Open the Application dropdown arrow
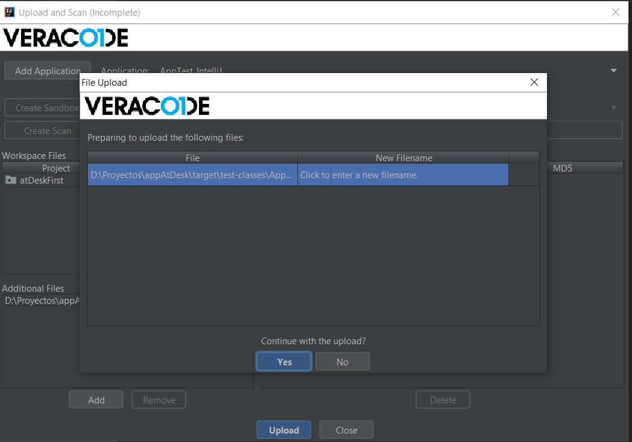 click(x=613, y=71)
